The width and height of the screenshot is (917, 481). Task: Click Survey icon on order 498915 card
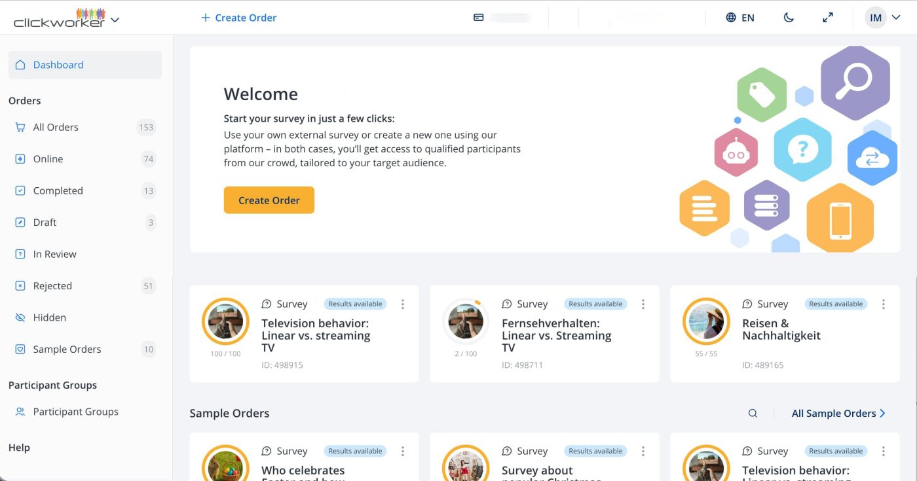[x=267, y=304]
